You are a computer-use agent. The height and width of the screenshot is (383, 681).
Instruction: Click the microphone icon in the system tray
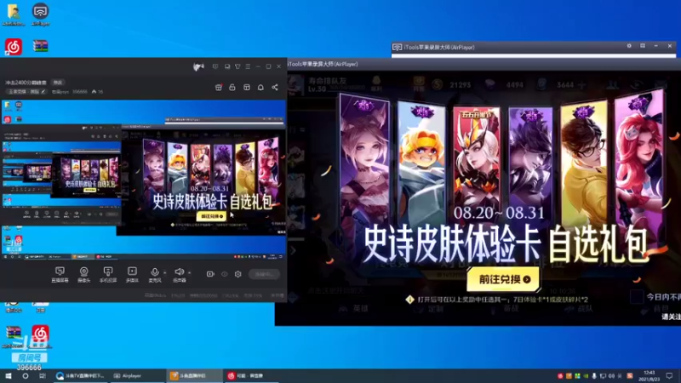point(594,375)
